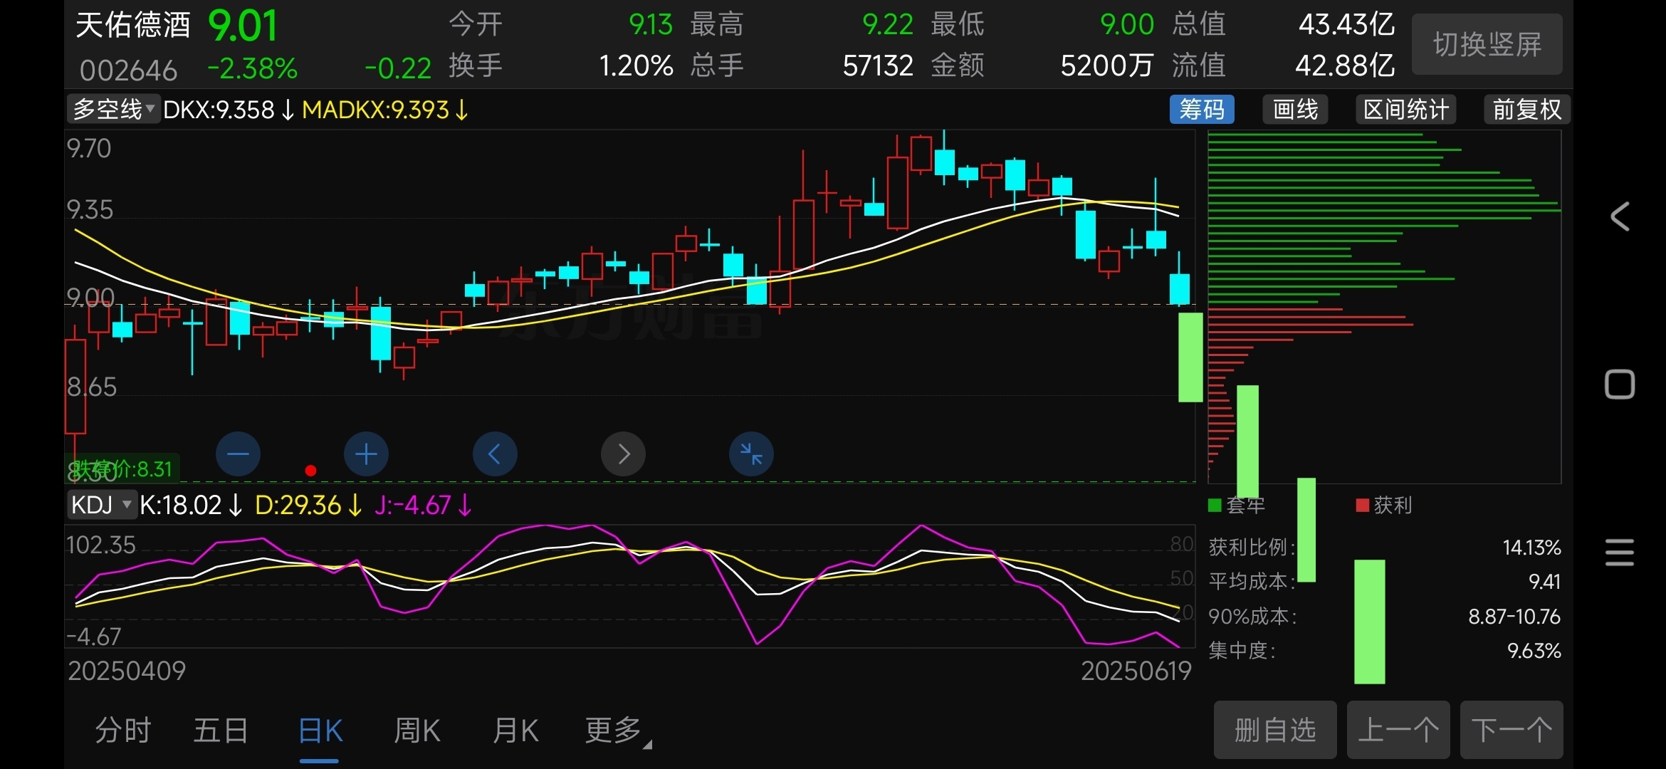The height and width of the screenshot is (769, 1666).
Task: Tap the collapse arrows icon on the chart
Action: point(751,454)
